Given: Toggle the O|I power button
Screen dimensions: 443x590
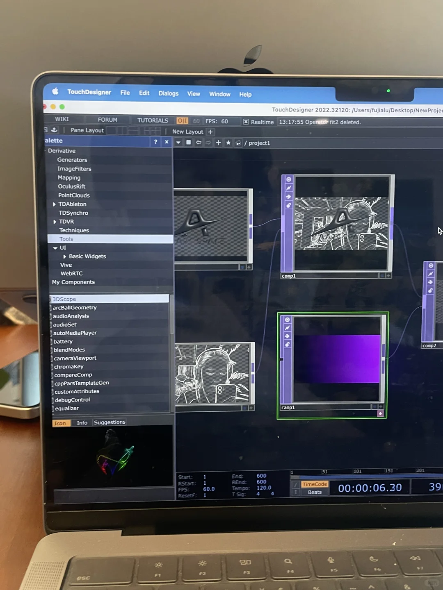Looking at the screenshot, I should point(182,121).
